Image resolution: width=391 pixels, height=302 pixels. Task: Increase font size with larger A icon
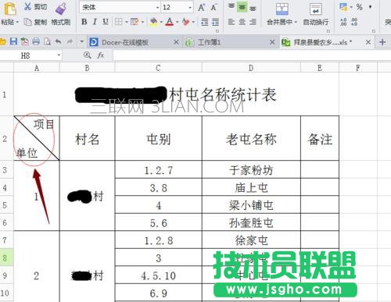(201, 7)
